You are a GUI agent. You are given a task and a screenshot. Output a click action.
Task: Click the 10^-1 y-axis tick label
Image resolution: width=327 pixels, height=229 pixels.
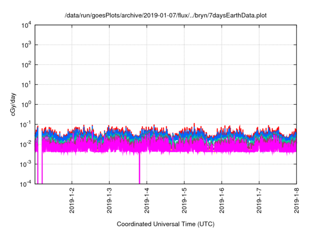pos(26,125)
